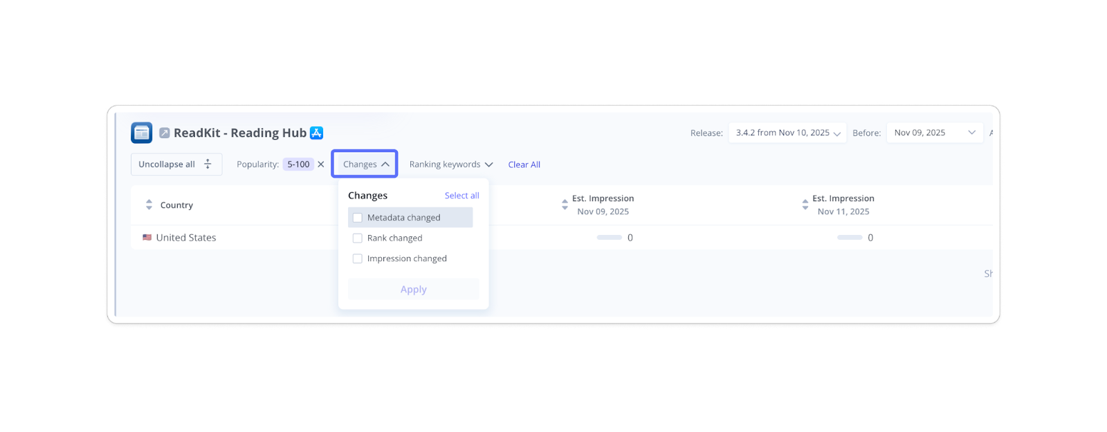
Task: Click the ReadKit app icon
Action: (142, 133)
